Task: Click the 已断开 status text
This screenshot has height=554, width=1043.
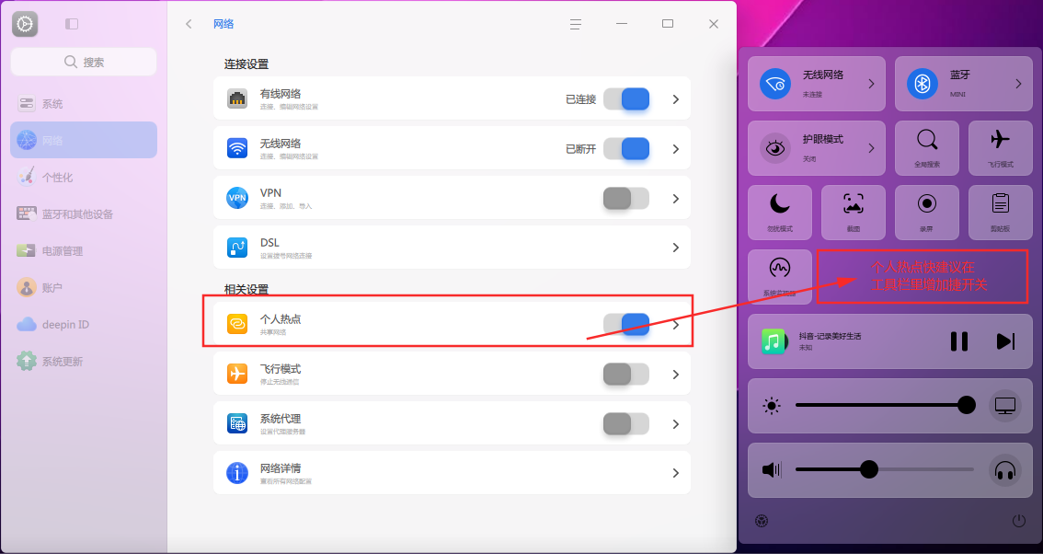Action: click(580, 149)
